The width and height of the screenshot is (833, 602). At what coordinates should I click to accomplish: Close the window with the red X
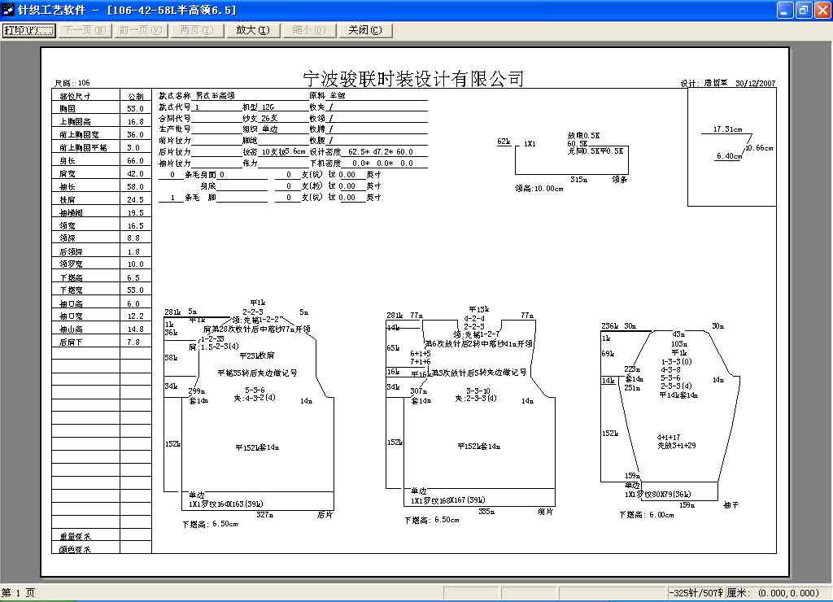tap(822, 10)
